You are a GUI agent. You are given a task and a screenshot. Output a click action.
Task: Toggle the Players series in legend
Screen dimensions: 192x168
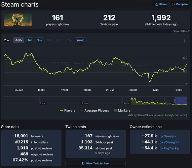point(68,111)
